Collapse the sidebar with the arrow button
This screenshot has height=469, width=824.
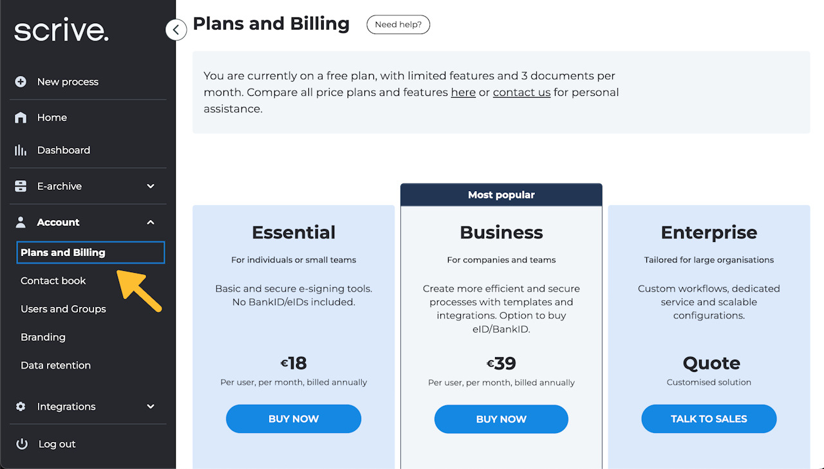[x=176, y=30]
